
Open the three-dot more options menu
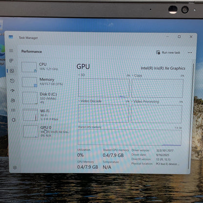[x=190, y=53]
